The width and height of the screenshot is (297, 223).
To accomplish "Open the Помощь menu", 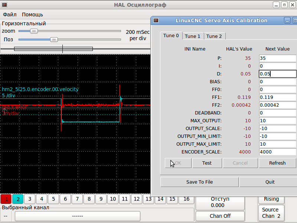I will pos(32,14).
